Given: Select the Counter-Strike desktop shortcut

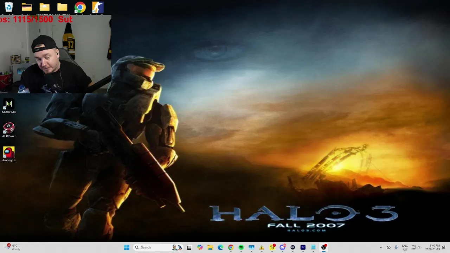Looking at the screenshot, I should point(98,7).
